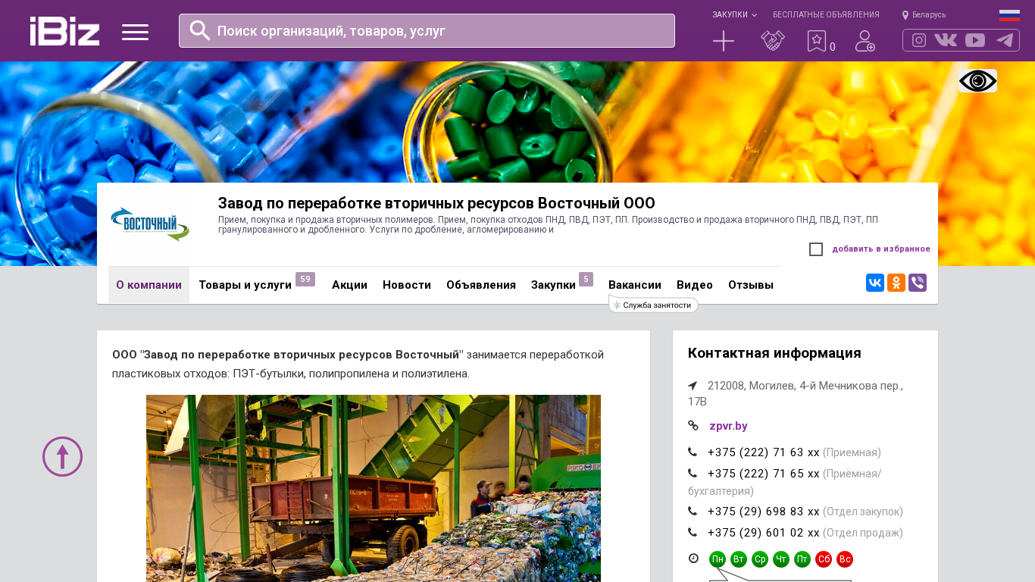Click the recycling plant photo
1035x582 pixels.
(374, 488)
